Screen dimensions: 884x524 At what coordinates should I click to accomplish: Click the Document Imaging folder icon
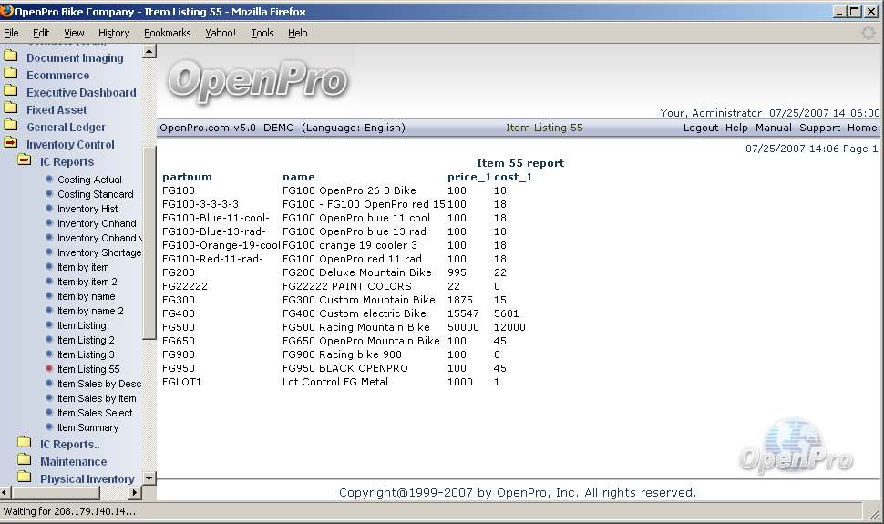11,57
